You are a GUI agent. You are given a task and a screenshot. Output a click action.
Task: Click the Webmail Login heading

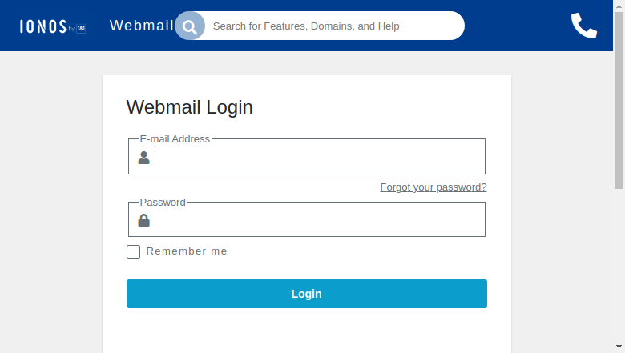pyautogui.click(x=190, y=107)
